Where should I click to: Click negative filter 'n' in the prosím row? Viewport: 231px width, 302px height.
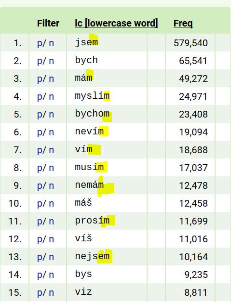pyautogui.click(x=51, y=222)
